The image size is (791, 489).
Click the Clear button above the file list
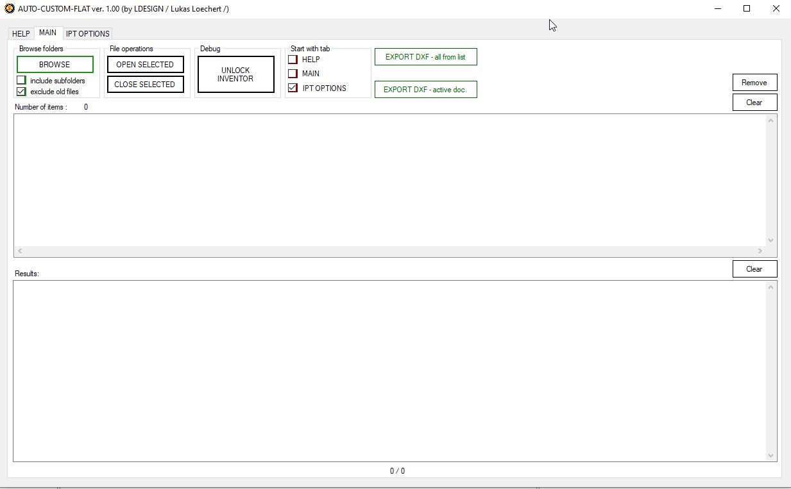tap(754, 102)
